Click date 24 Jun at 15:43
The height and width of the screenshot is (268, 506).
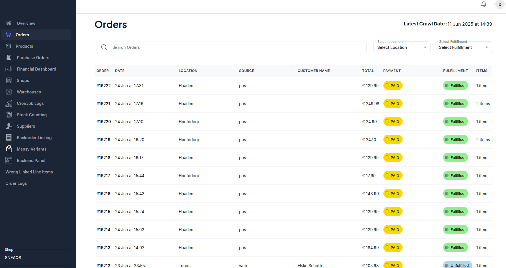click(130, 194)
